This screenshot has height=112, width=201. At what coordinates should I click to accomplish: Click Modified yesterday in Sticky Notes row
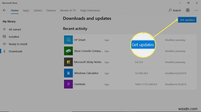click(175, 62)
